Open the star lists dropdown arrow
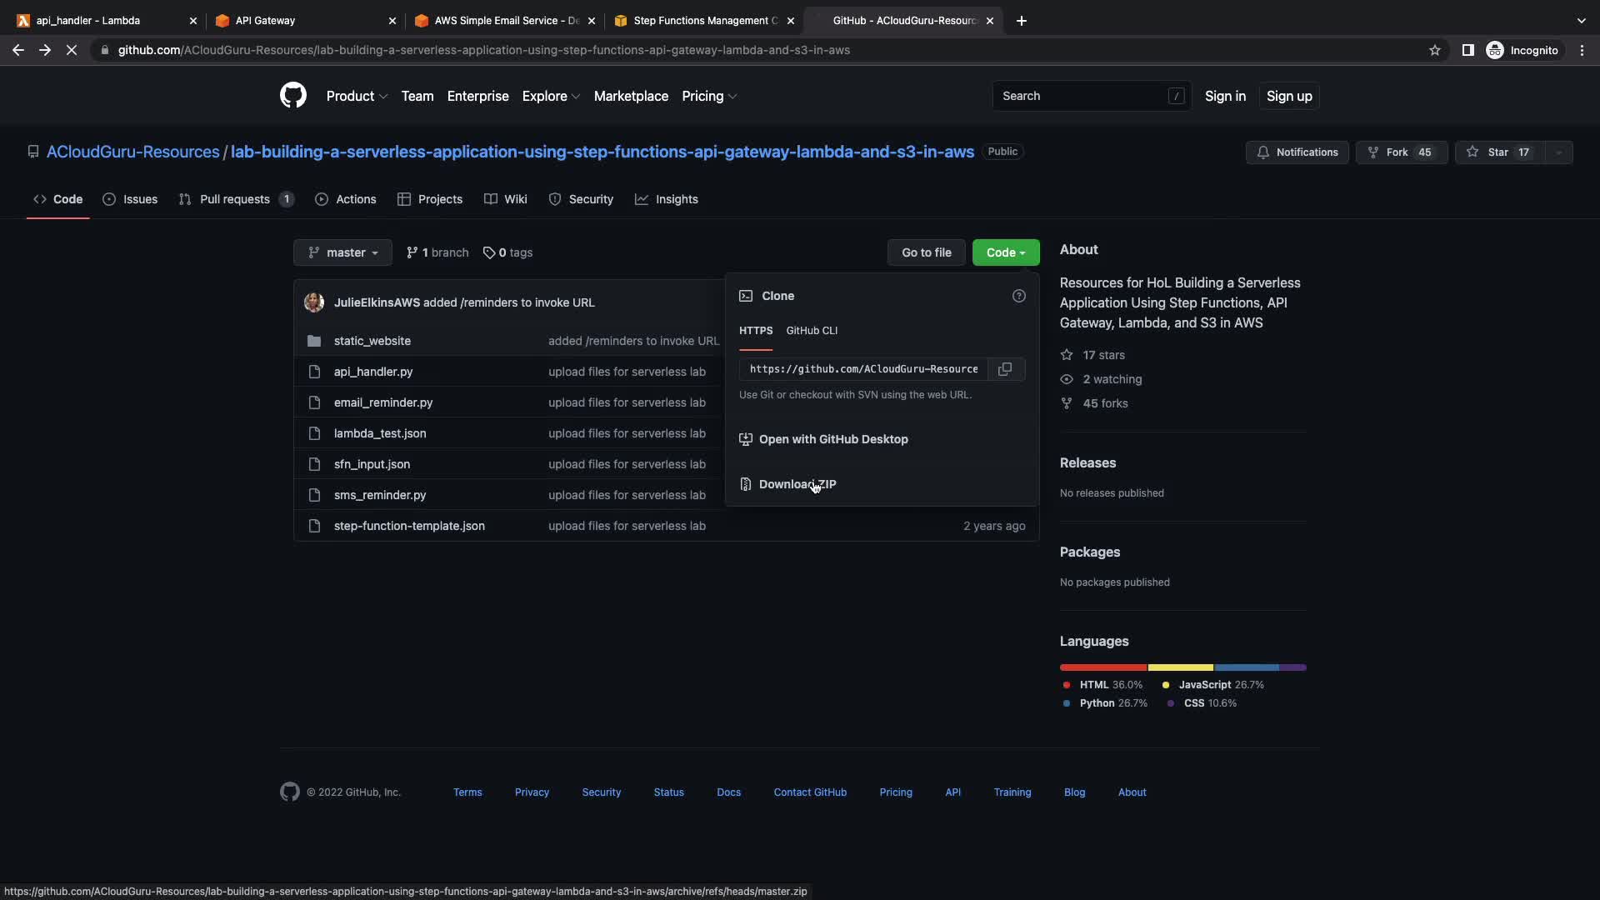 pyautogui.click(x=1559, y=152)
